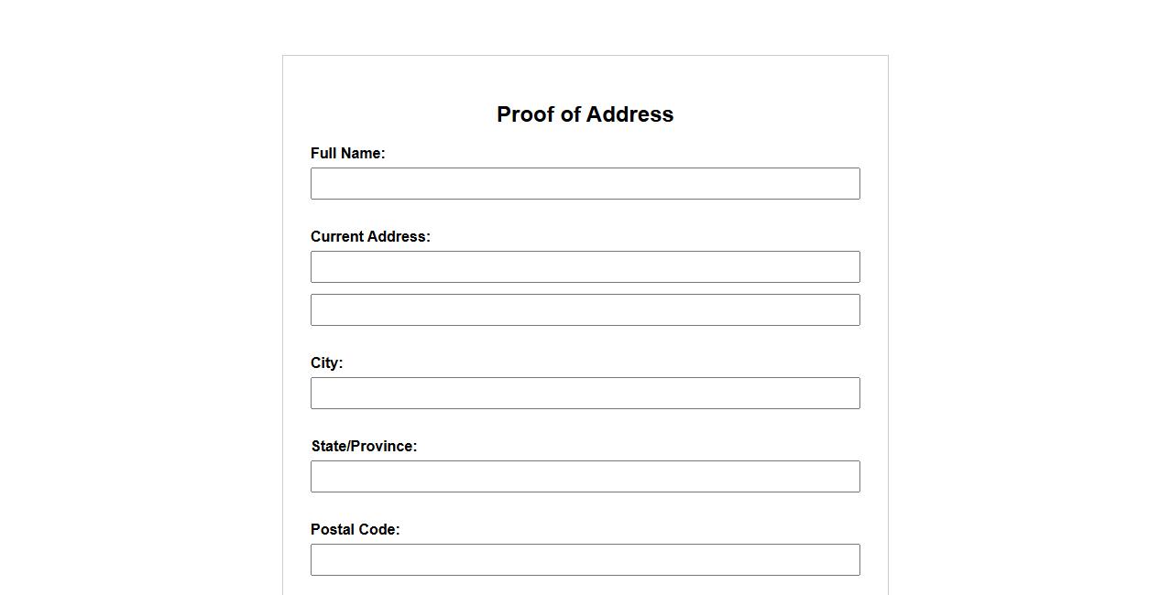
Task: Click the "City:" label text
Action: point(326,363)
